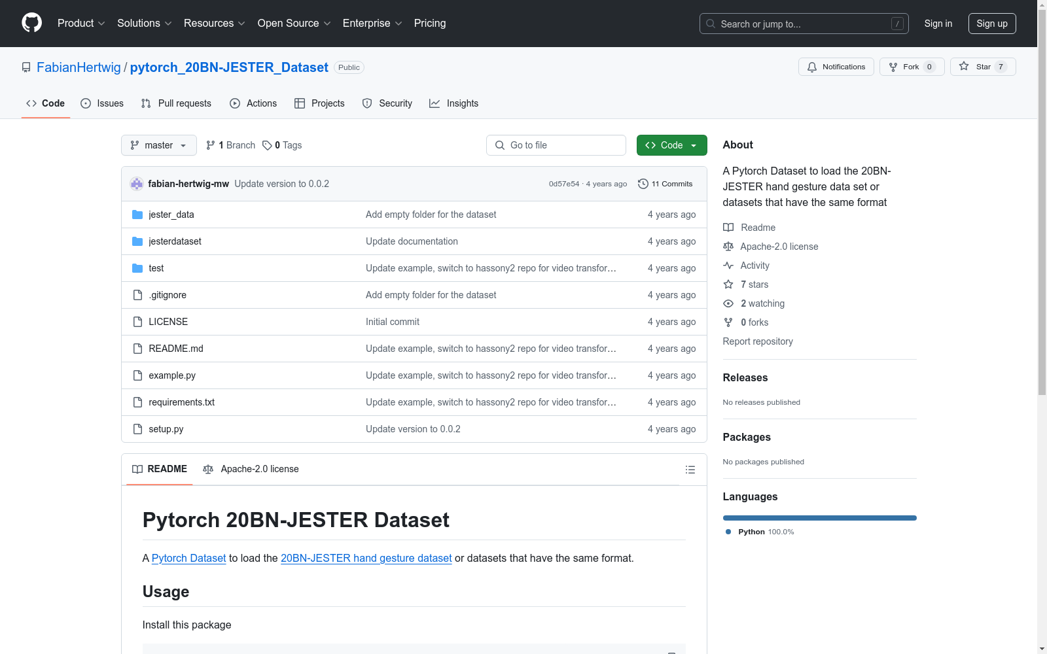Click the test folder icon

point(137,268)
